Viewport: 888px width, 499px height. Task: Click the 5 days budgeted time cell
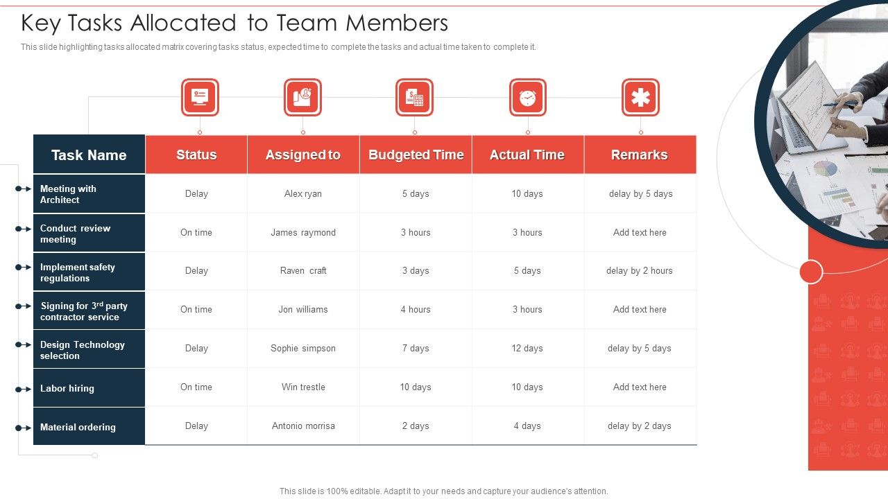[416, 194]
